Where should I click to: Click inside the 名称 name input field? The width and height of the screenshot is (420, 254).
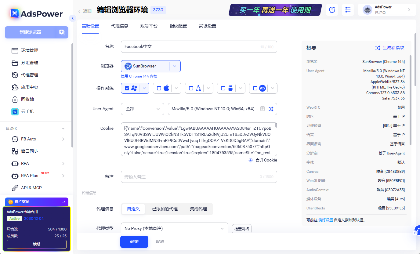click(199, 46)
